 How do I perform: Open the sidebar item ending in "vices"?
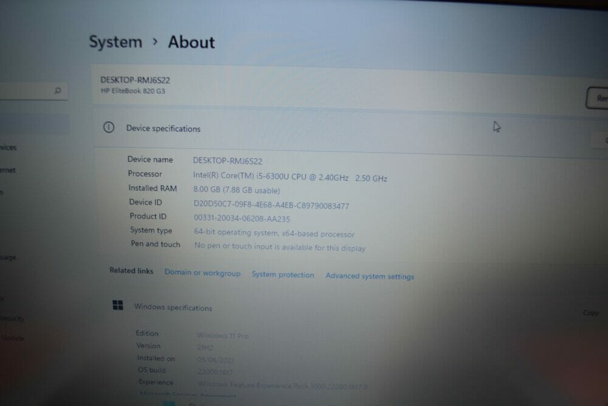(x=8, y=147)
